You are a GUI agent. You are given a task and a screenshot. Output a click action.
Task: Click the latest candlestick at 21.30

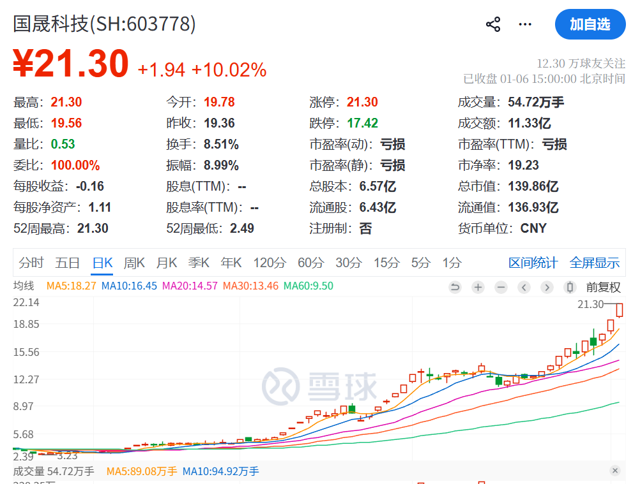[x=620, y=311]
